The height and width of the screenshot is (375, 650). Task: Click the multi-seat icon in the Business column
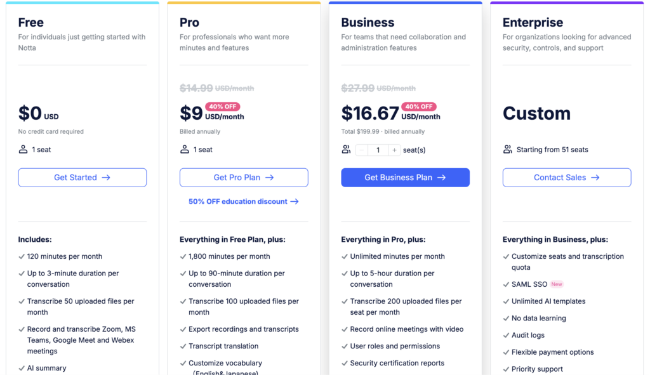346,148
